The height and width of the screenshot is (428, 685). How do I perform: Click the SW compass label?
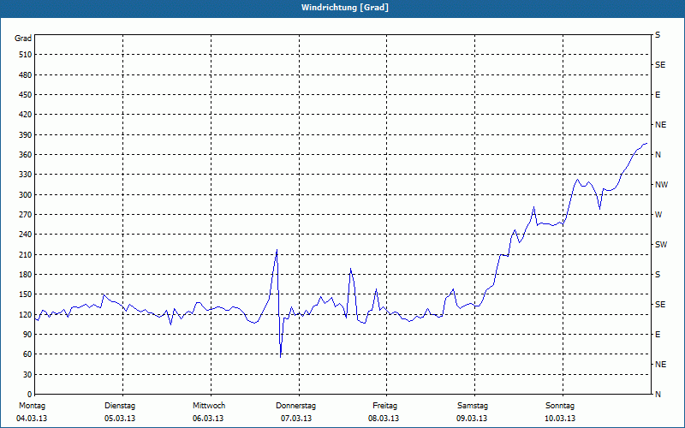point(661,245)
